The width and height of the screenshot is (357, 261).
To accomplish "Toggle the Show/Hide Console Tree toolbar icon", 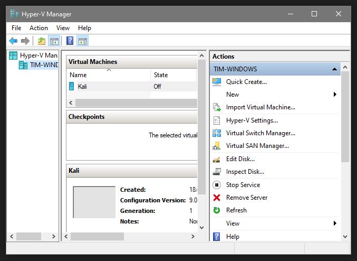I will [x=54, y=41].
